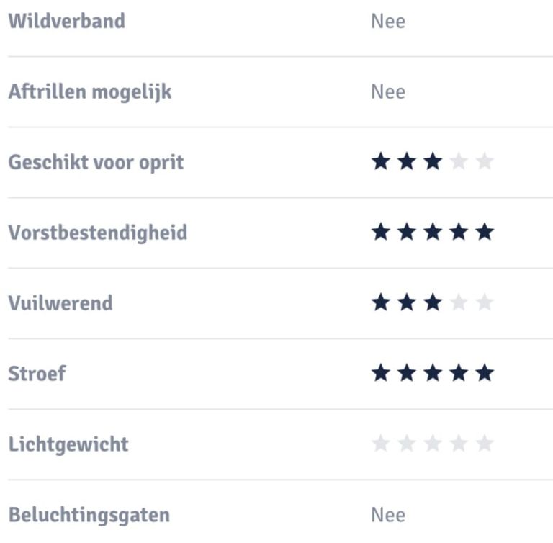Click the first empty star of Lichtgewicht
This screenshot has height=543, width=553.
tap(380, 444)
